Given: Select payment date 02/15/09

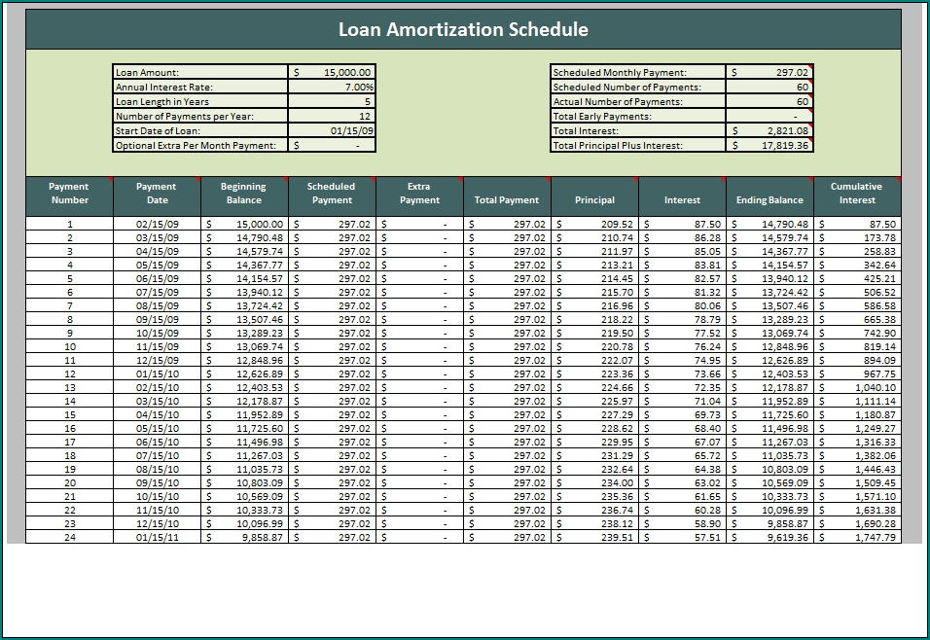Looking at the screenshot, I should [x=158, y=225].
